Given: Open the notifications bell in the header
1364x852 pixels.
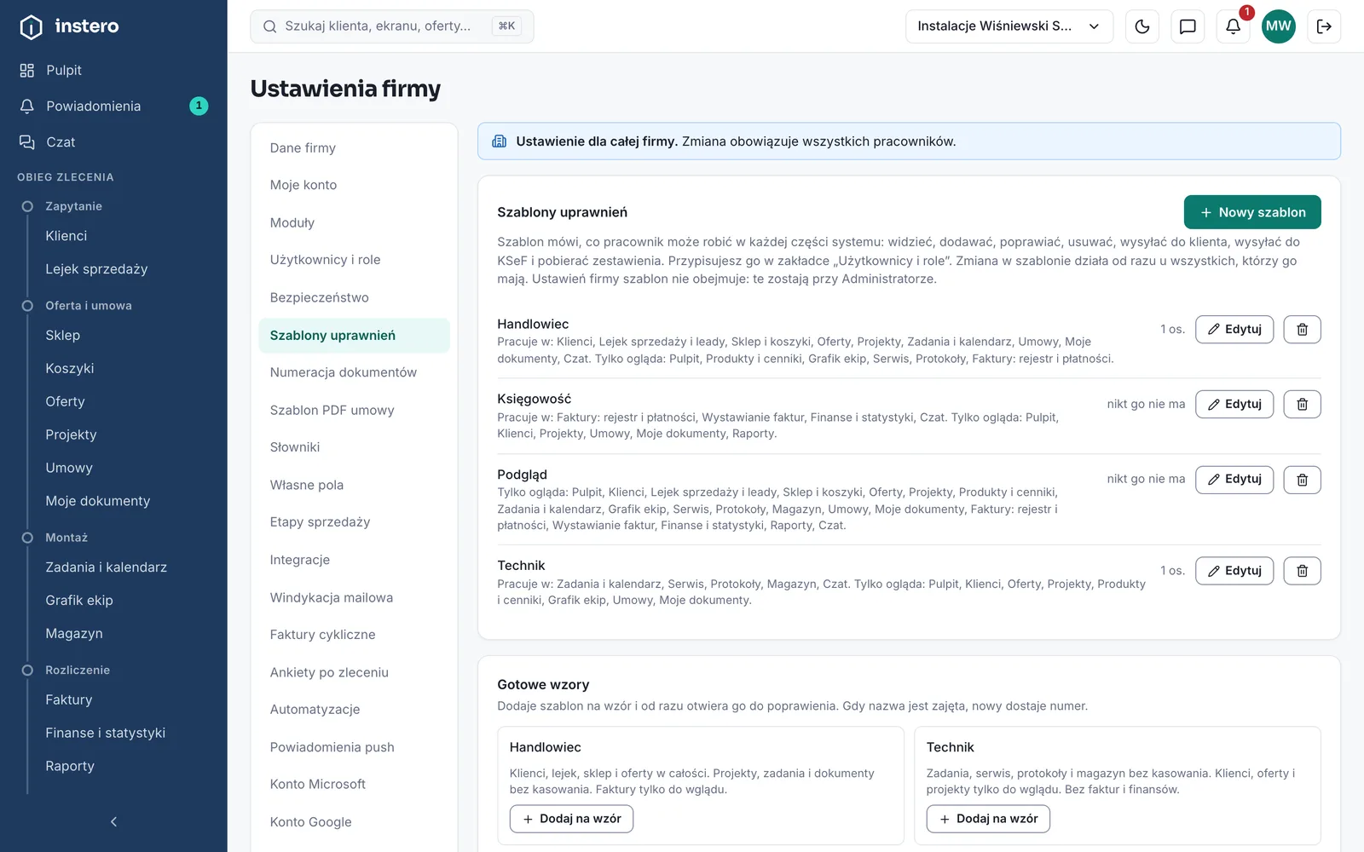Looking at the screenshot, I should (x=1233, y=26).
